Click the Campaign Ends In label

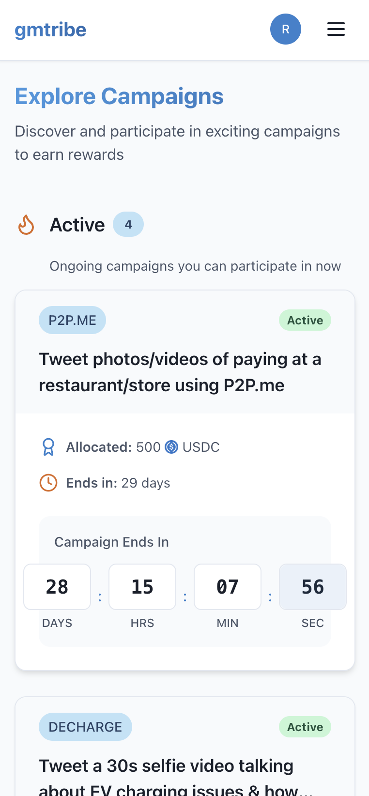click(x=111, y=542)
